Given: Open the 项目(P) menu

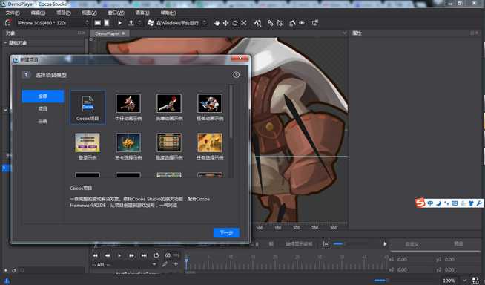Looking at the screenshot, I should pyautogui.click(x=64, y=13).
